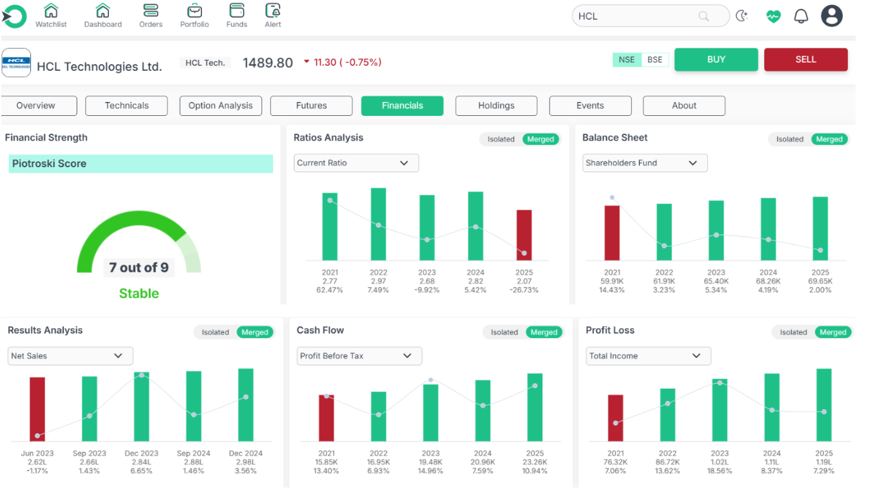The image size is (877, 492).
Task: Open the Profit Before Tax dropdown
Action: point(360,356)
